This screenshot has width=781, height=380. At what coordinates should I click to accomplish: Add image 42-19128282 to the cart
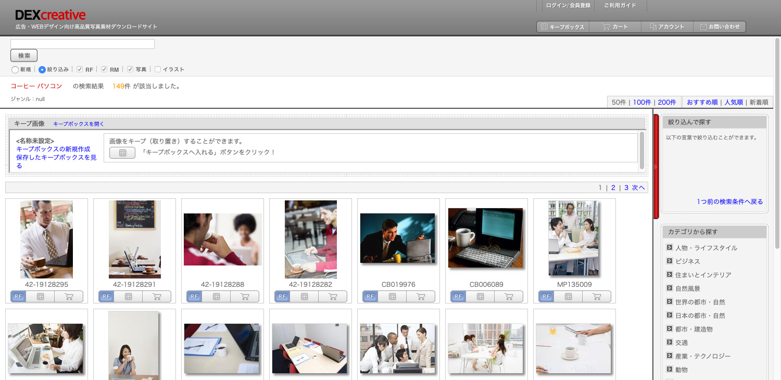tap(333, 297)
